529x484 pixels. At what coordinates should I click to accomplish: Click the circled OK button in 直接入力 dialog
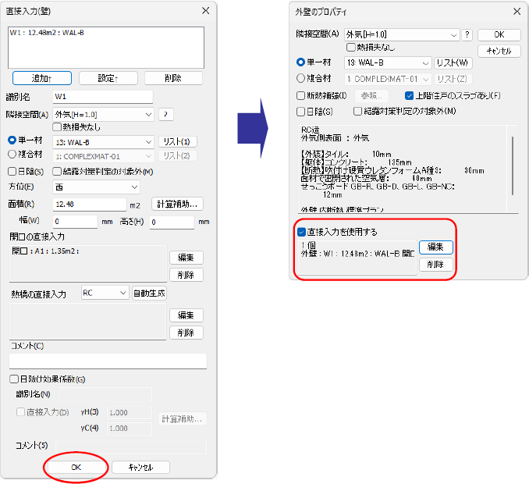tap(76, 467)
